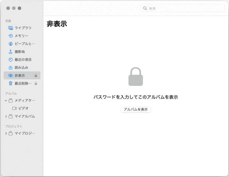Click the アルバムを表示 button

[x=136, y=110]
